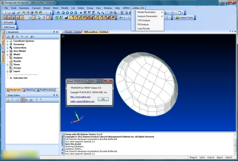Click the TMG Panel toolbar button
This screenshot has height=161, width=238.
(x=9, y=27)
